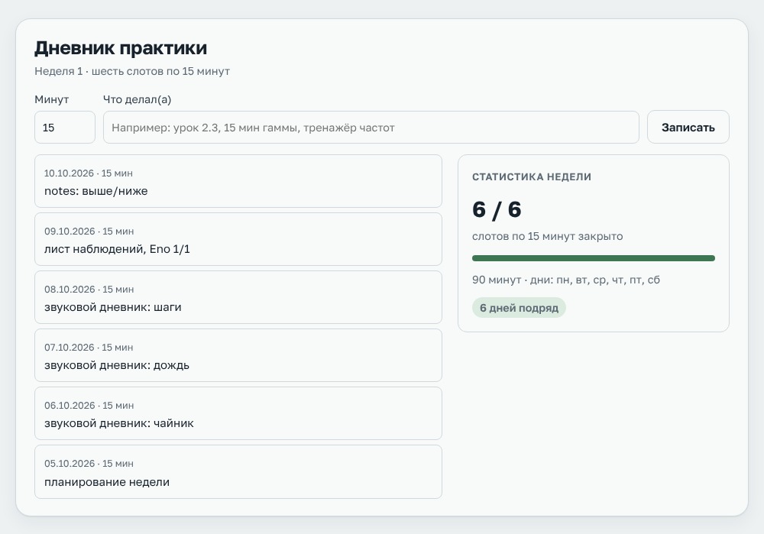Image resolution: width=764 pixels, height=534 pixels.
Task: Click the 'Дневник практики' title
Action: click(x=121, y=48)
